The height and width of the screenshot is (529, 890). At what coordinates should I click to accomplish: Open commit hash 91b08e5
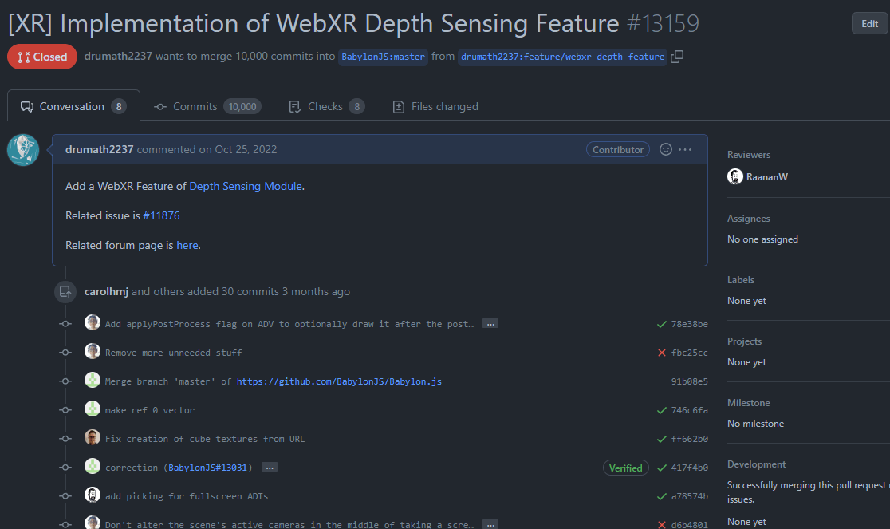click(689, 381)
